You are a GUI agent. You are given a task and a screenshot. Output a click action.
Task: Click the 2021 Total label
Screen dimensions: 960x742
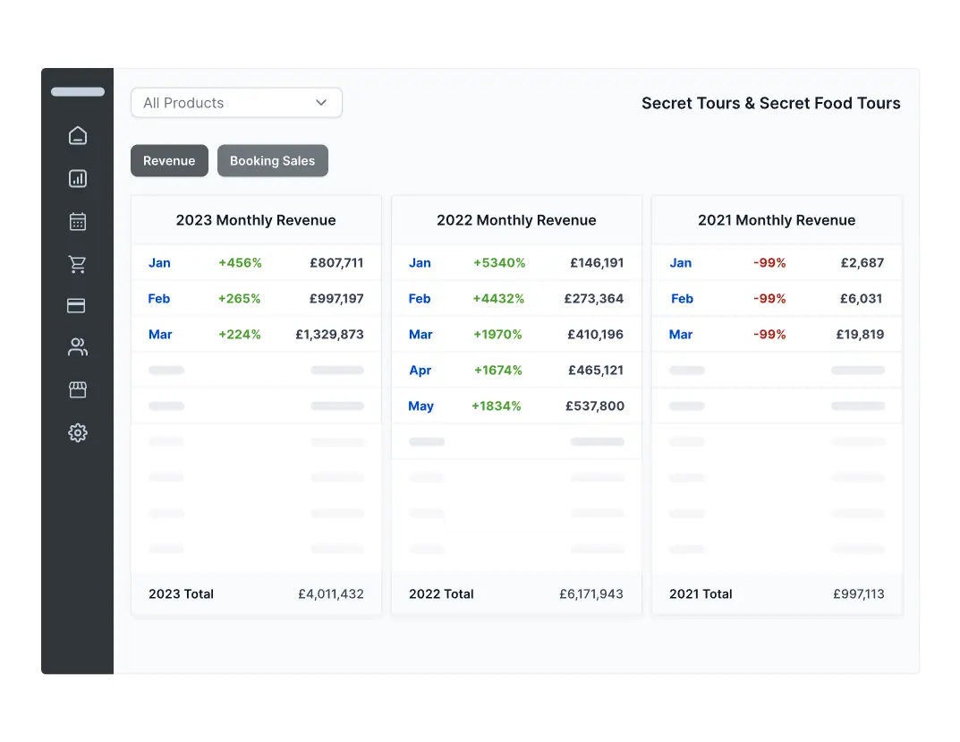tap(701, 593)
